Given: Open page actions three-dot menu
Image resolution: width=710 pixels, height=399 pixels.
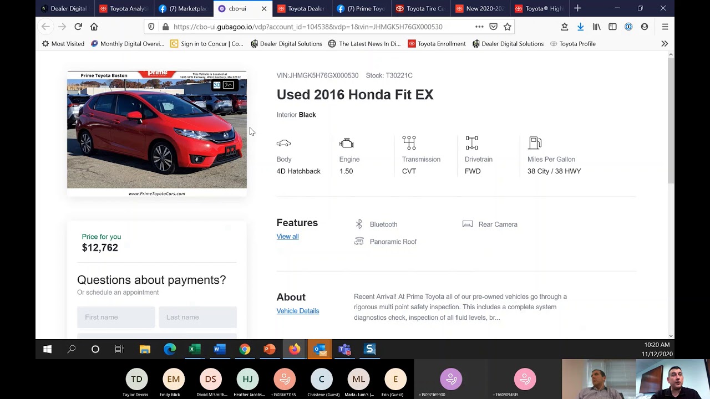Looking at the screenshot, I should (x=479, y=27).
